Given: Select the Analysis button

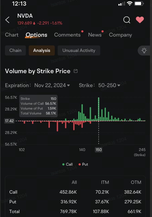Looking at the screenshot, I should point(42,50).
